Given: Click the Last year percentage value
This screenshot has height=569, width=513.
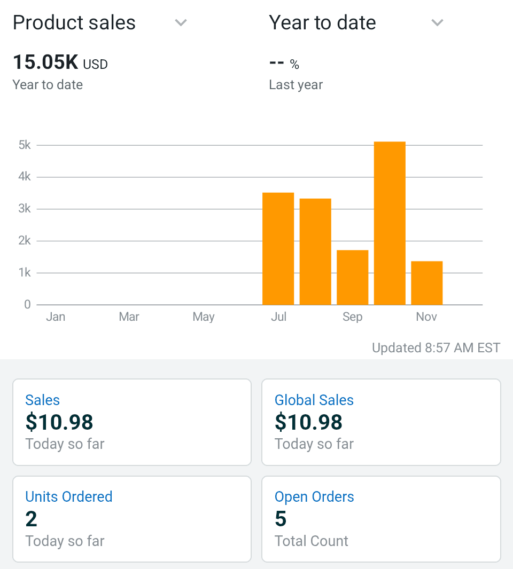Looking at the screenshot, I should click(x=284, y=64).
